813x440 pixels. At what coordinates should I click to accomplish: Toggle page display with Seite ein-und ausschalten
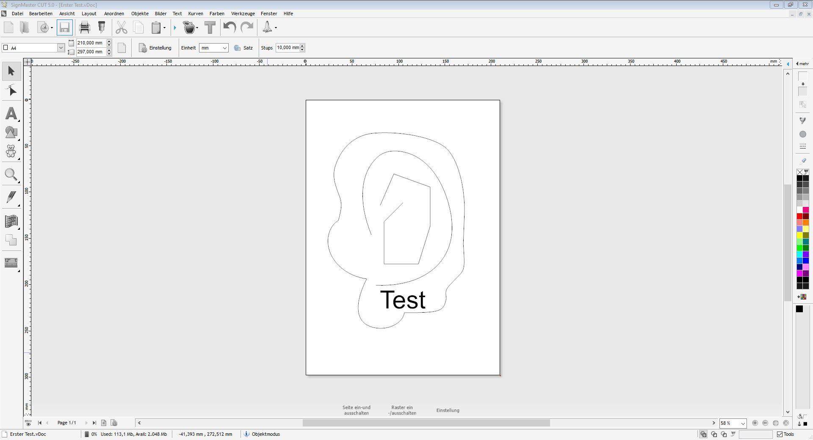tap(356, 410)
